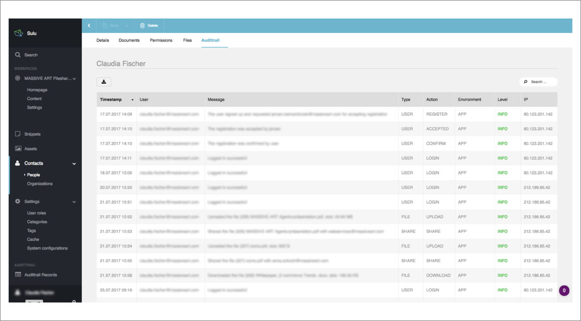Click the export download icon above the table
The height and width of the screenshot is (321, 581).
pyautogui.click(x=103, y=82)
